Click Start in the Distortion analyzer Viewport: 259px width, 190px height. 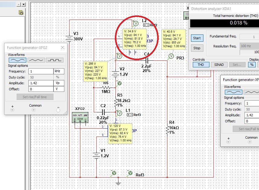(x=197, y=38)
